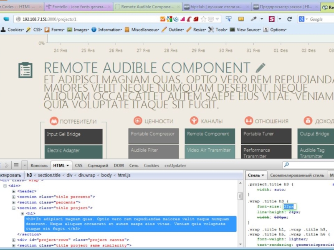334x250 pixels.
Task: Click the pencil edit icon beside the title
Action: 261,67
